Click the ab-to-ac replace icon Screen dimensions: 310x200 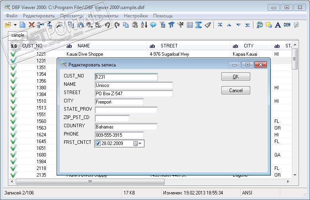(98, 25)
